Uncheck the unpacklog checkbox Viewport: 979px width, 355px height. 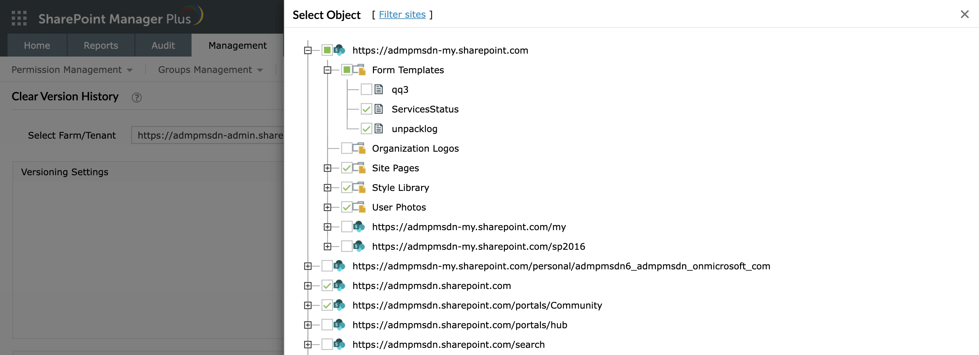pyautogui.click(x=366, y=128)
